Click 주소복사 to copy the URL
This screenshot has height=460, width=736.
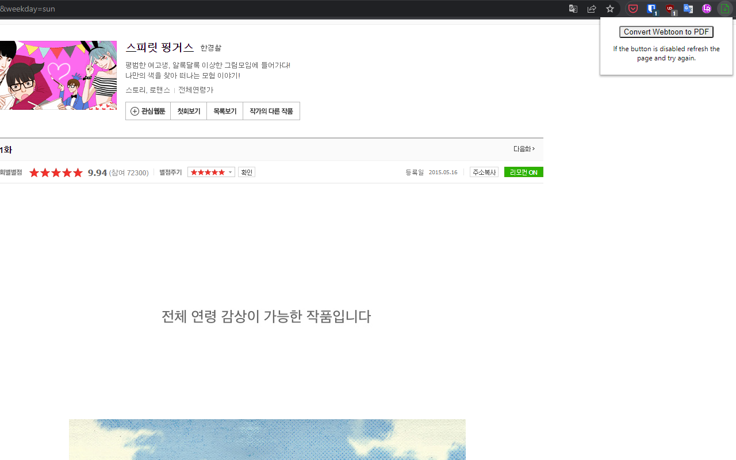[x=484, y=172]
